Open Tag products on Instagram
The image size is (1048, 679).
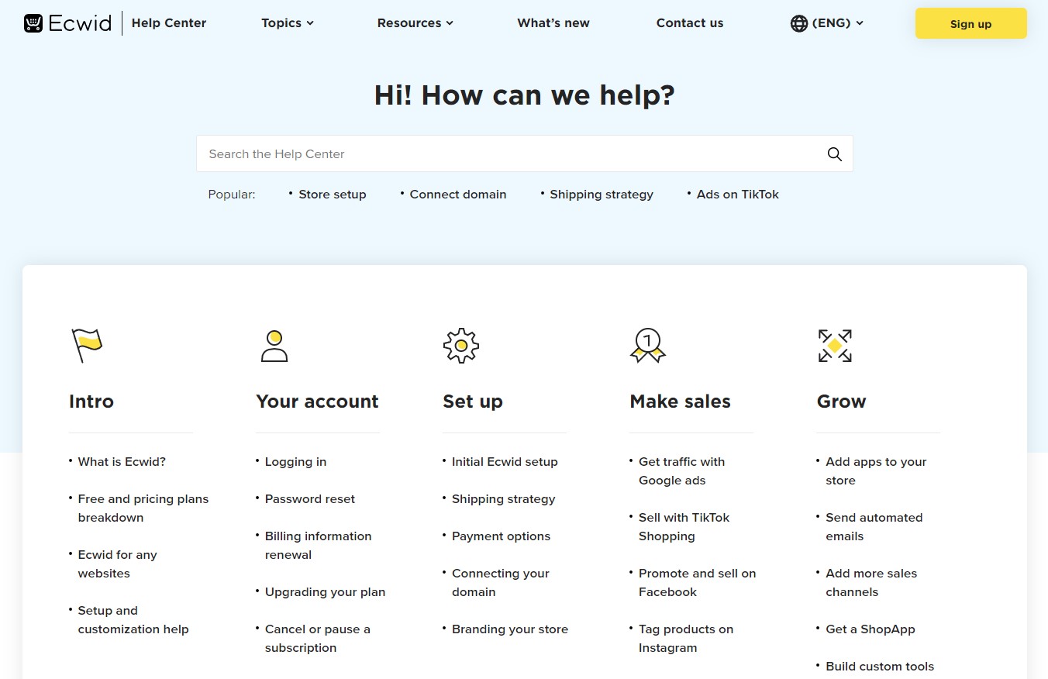[x=686, y=639]
